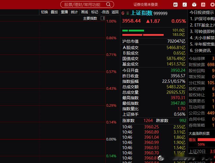The height and width of the screenshot is (163, 215).
Task: Click the 10:46 tick row at 3961.04
Action: pos(154,137)
